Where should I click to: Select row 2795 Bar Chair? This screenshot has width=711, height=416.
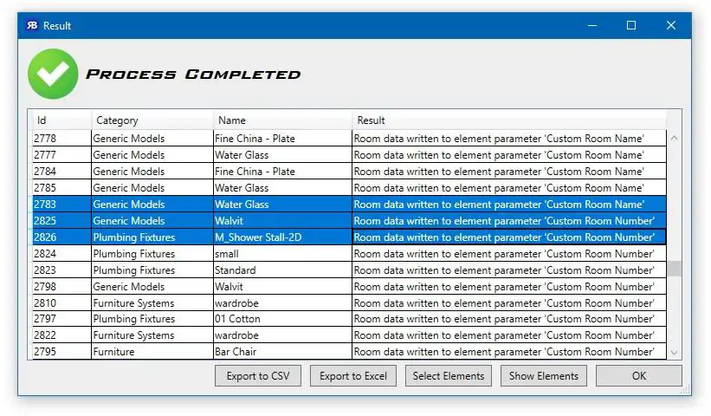point(349,352)
